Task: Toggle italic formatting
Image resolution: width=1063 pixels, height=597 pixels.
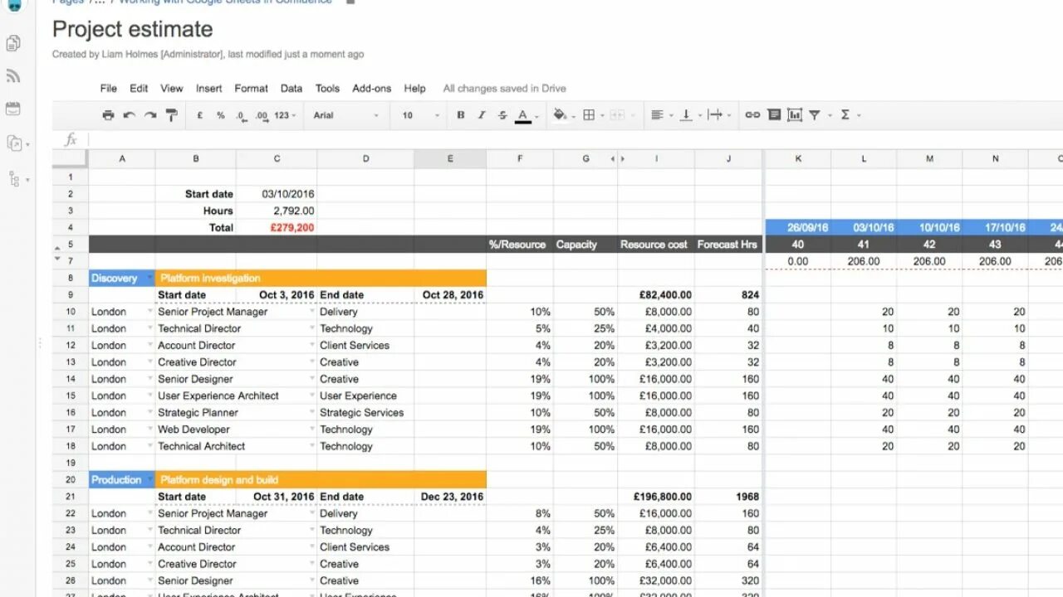Action: (482, 114)
